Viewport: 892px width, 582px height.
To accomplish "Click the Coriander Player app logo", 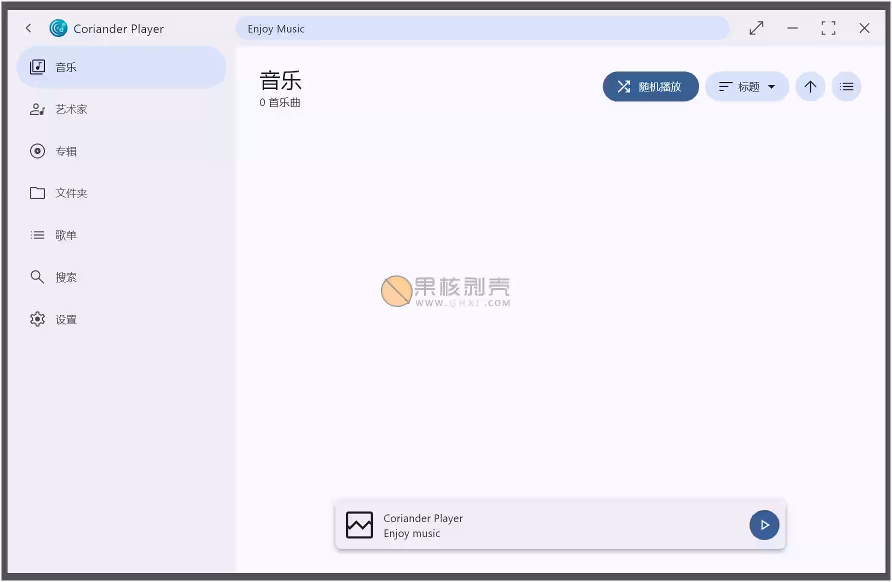I will click(58, 28).
